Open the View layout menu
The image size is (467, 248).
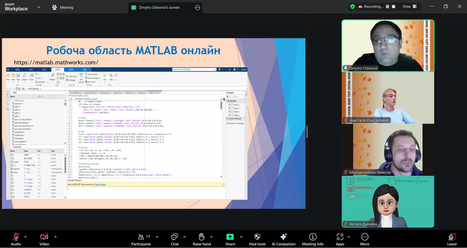tap(409, 7)
